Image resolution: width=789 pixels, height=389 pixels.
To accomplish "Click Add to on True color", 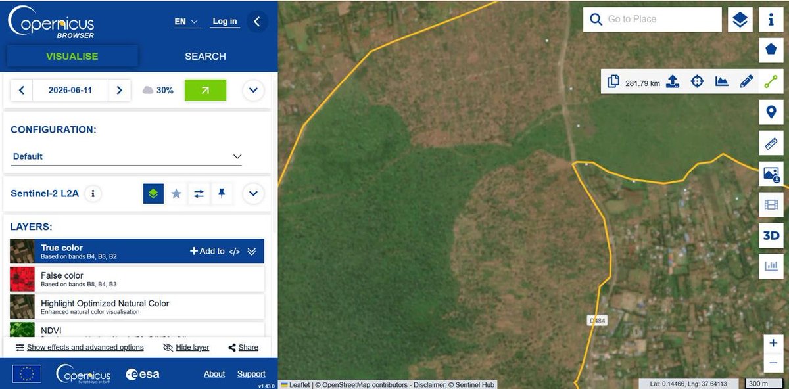I will [x=207, y=251].
